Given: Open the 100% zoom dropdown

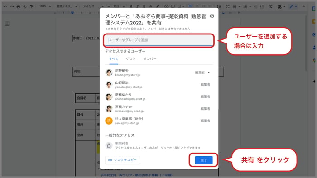Looking at the screenshot, I should (45, 6).
